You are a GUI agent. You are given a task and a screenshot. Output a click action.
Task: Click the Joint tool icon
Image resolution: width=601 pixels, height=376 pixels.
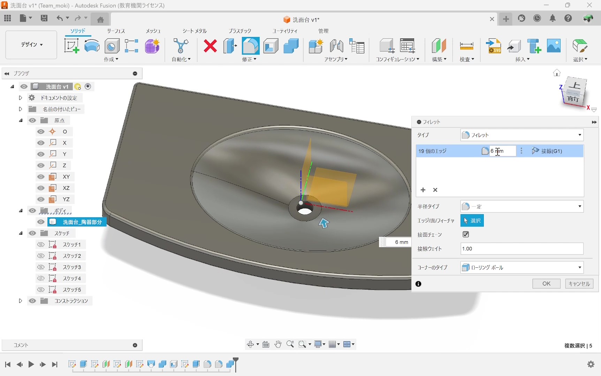click(x=336, y=46)
